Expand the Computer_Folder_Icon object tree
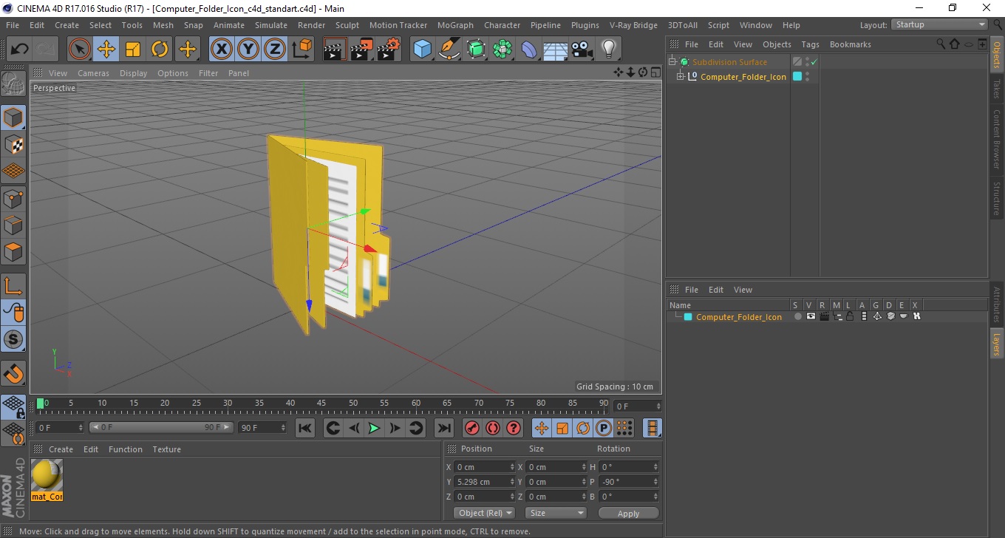1005x538 pixels. (x=681, y=76)
